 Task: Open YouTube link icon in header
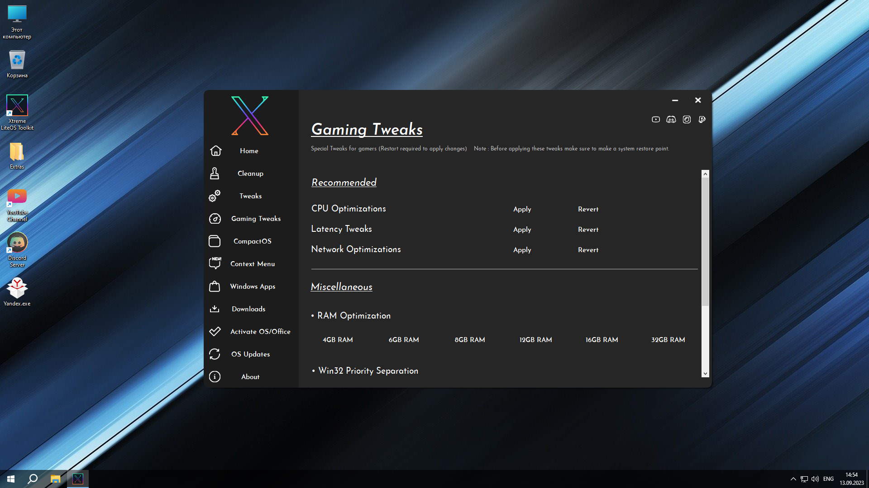(656, 119)
